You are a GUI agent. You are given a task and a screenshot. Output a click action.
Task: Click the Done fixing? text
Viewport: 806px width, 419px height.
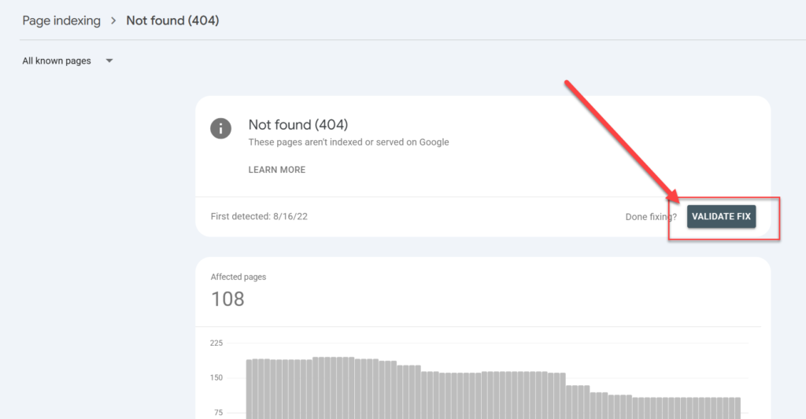point(651,217)
